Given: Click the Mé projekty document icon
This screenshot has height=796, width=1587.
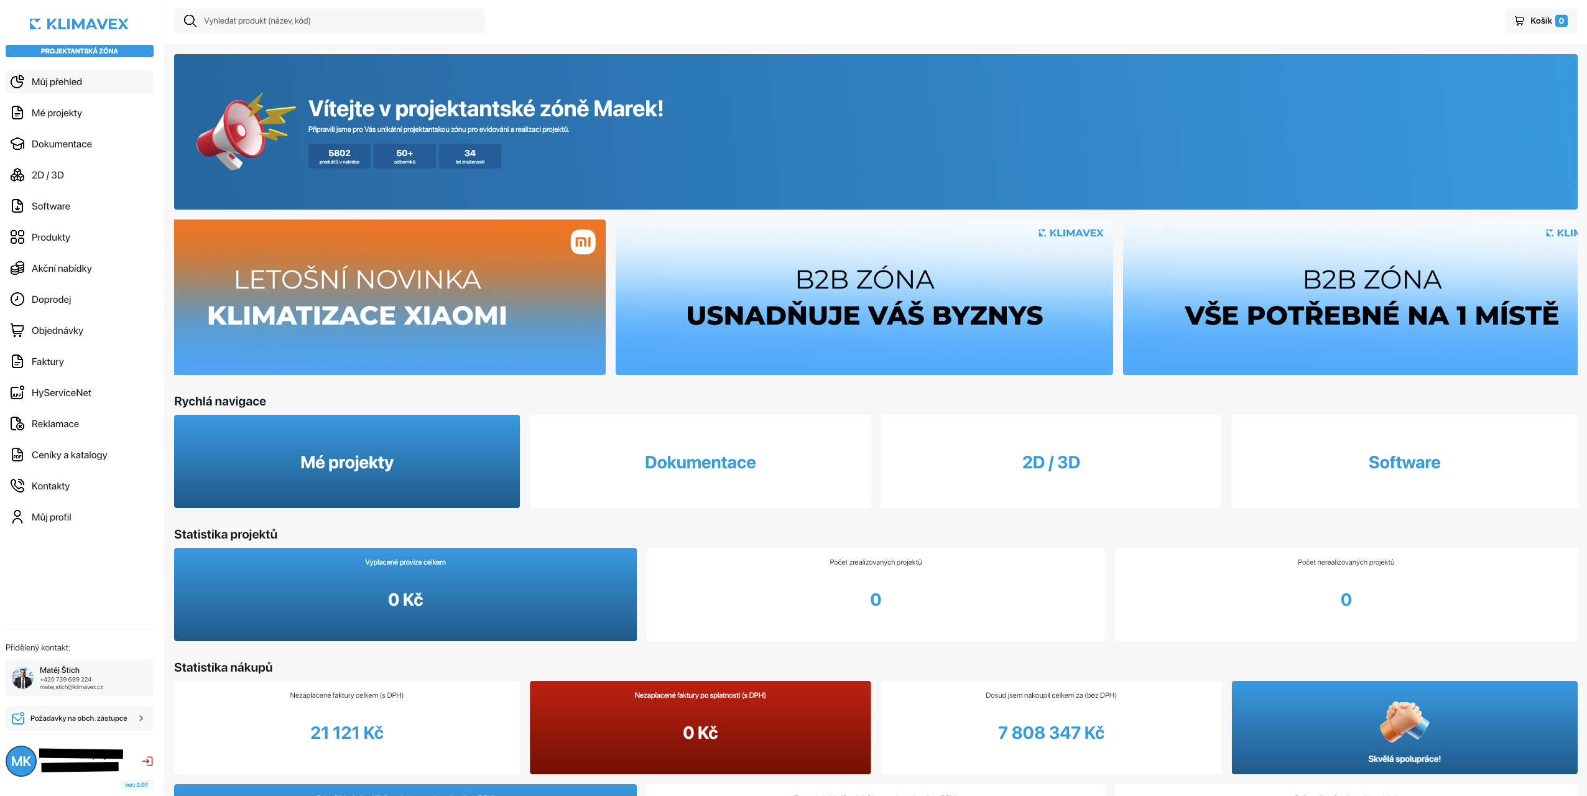Looking at the screenshot, I should (x=17, y=113).
